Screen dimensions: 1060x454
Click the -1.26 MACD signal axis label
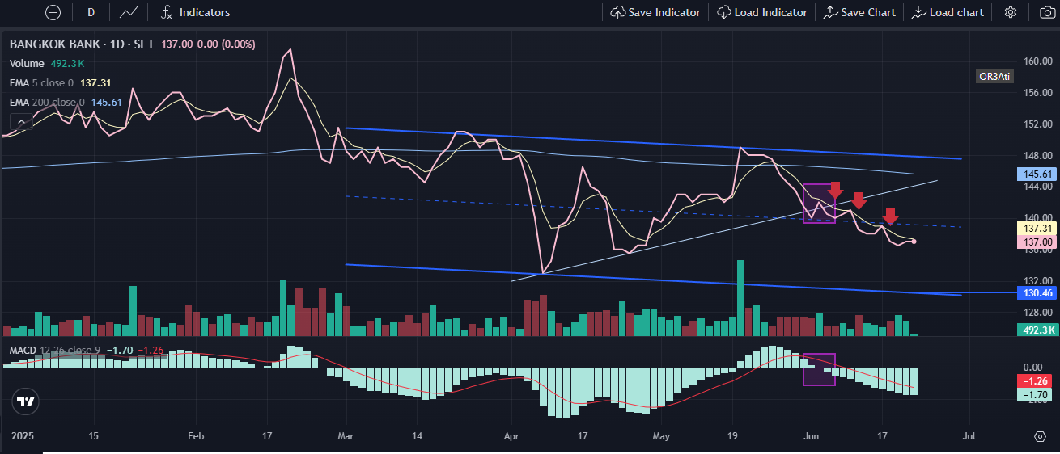[x=1037, y=380]
